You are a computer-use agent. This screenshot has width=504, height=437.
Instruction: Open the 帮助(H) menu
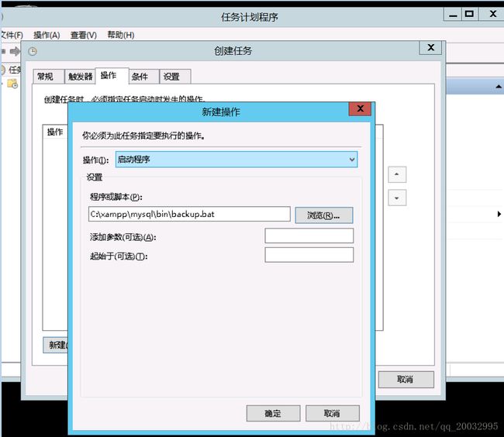pos(120,35)
